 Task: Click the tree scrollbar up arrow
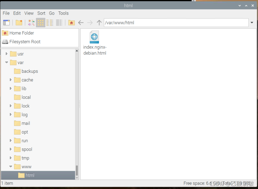[77, 51]
